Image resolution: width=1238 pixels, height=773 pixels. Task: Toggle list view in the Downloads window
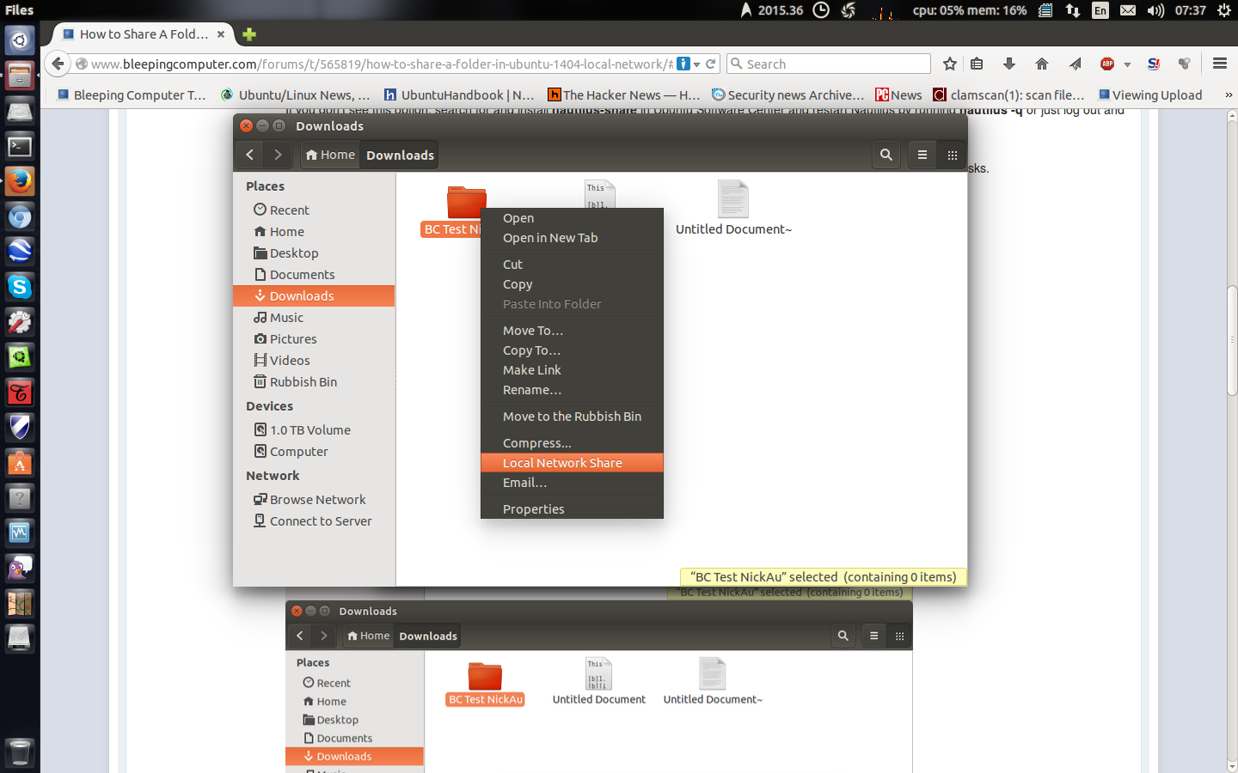(x=921, y=155)
